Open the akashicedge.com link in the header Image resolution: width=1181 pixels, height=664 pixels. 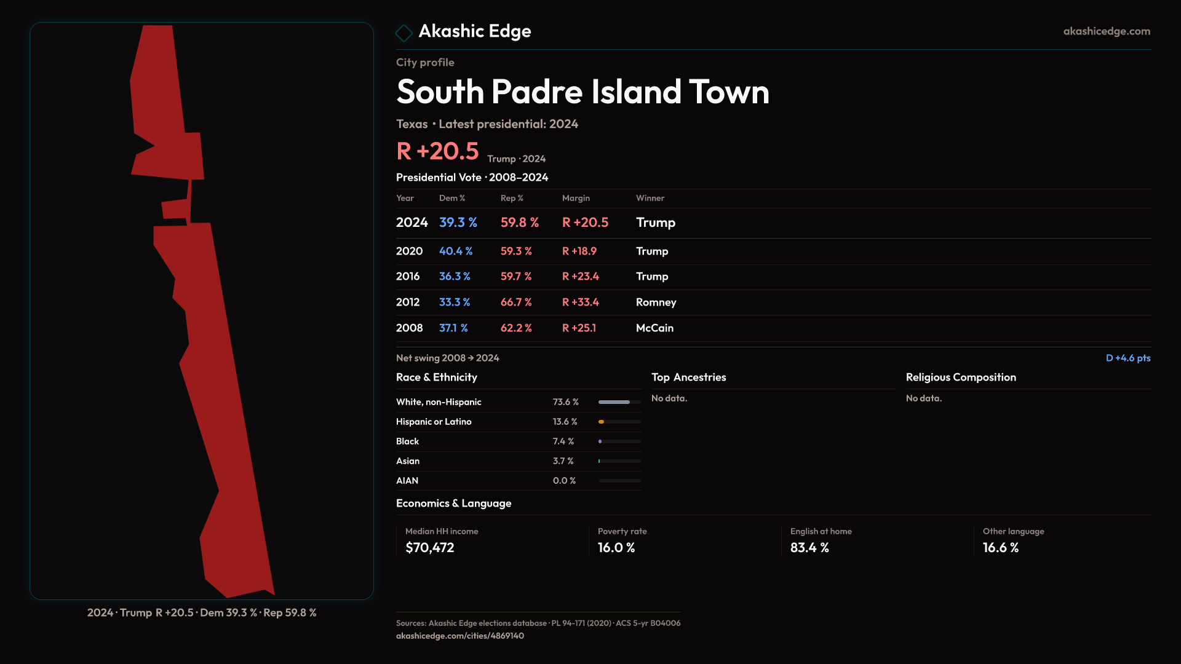click(x=1106, y=31)
